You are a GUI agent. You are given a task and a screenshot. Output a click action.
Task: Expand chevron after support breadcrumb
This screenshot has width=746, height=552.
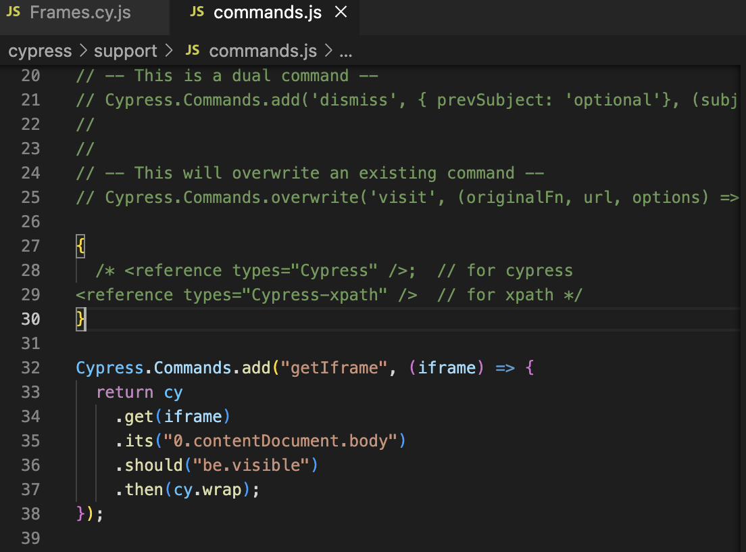169,51
